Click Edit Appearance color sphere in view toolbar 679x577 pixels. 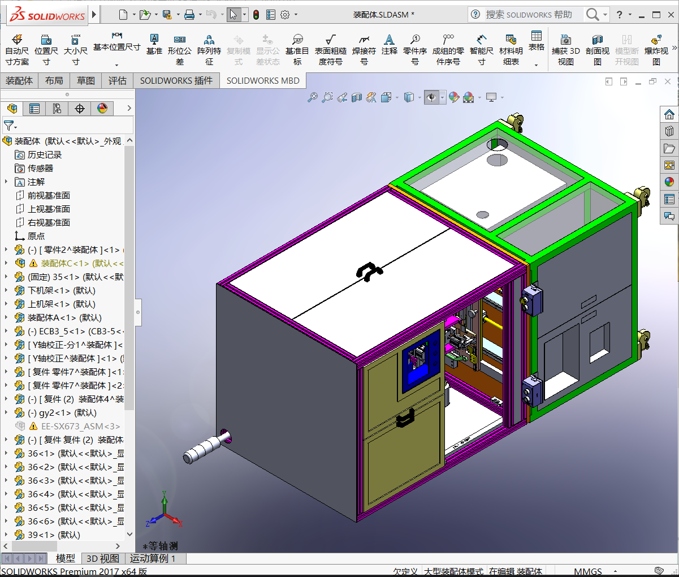(x=454, y=97)
